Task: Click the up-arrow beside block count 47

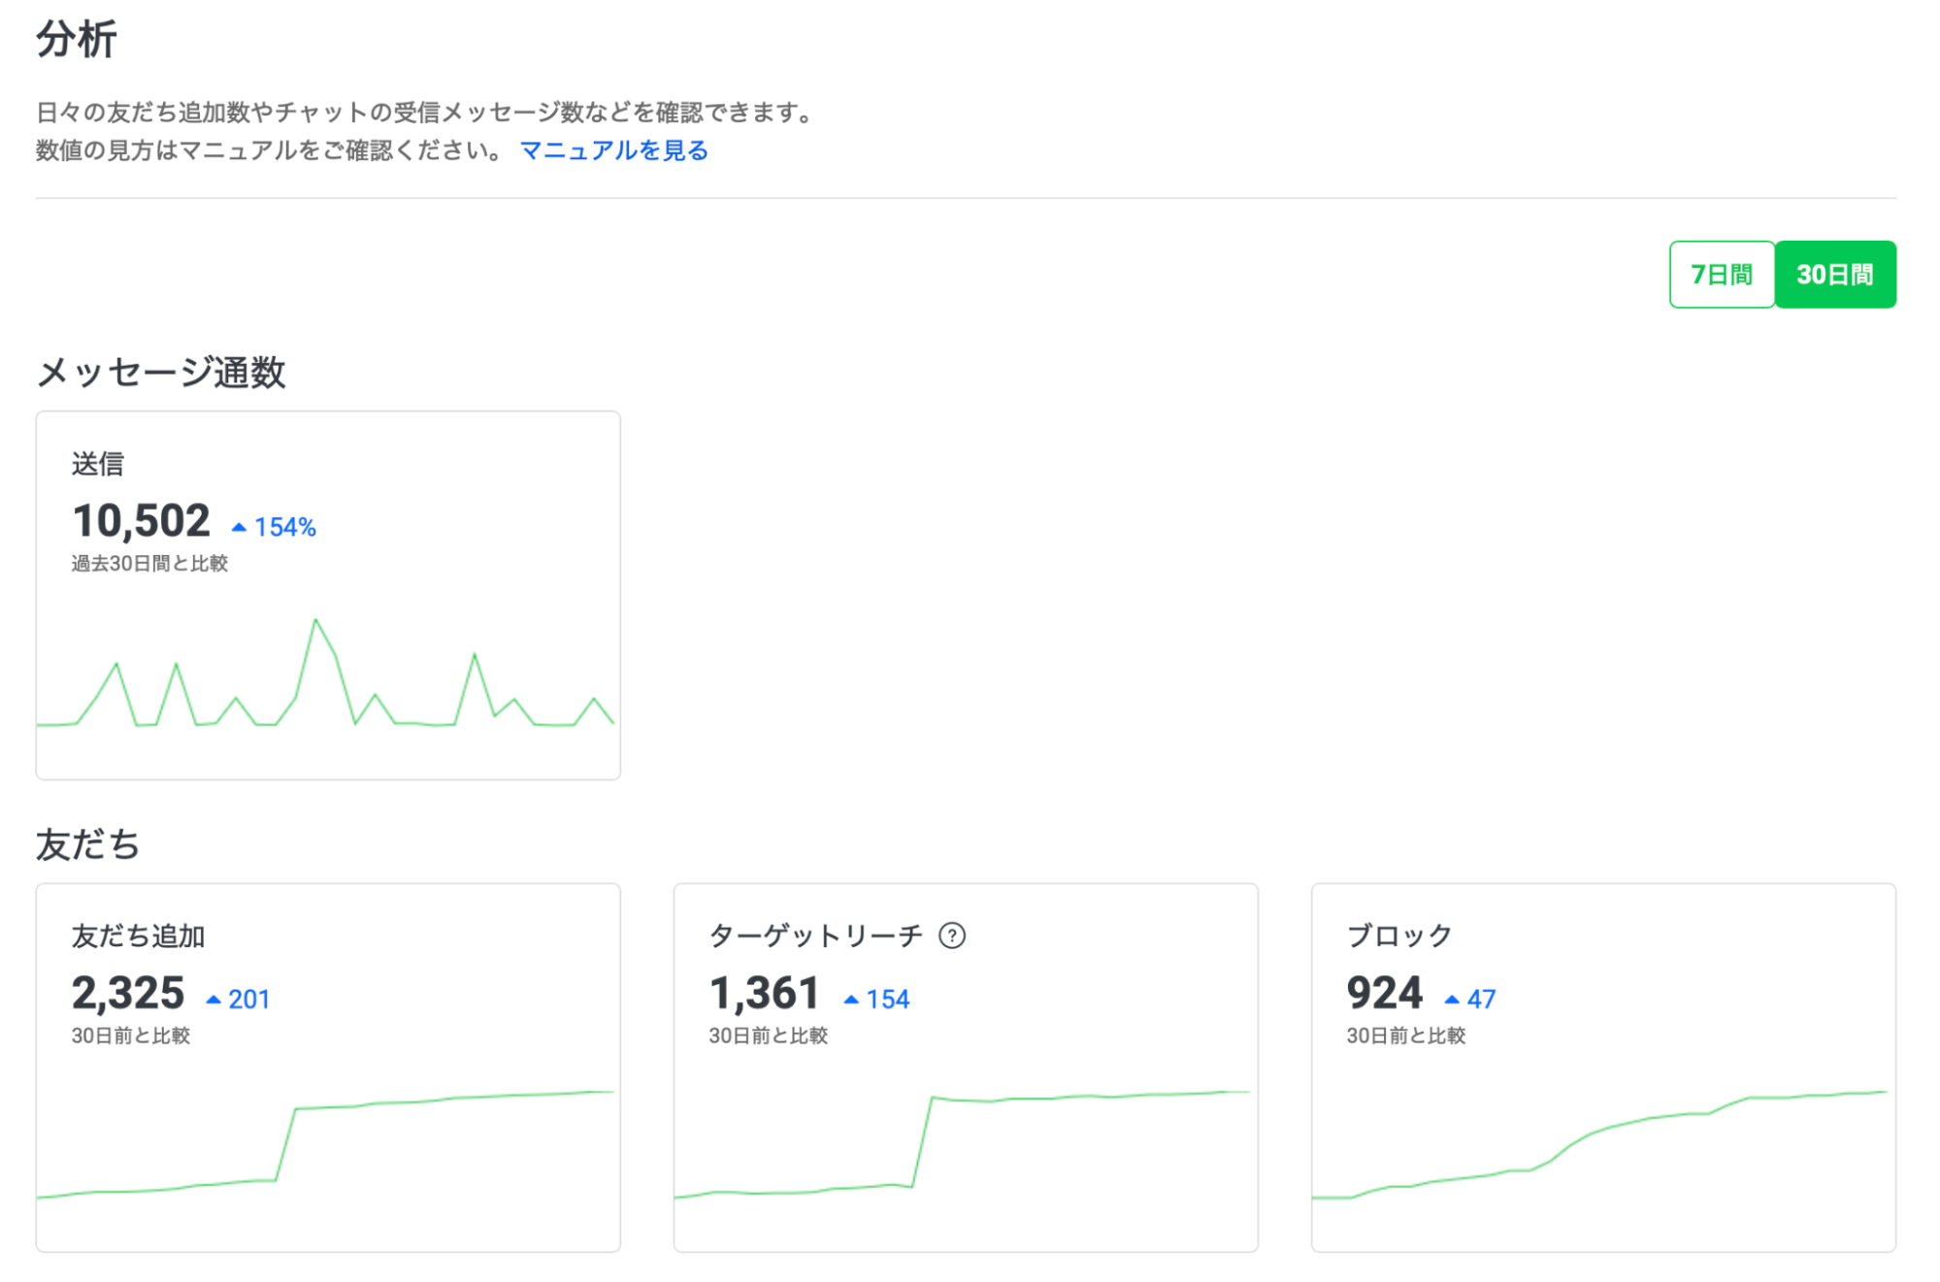Action: click(x=1452, y=999)
